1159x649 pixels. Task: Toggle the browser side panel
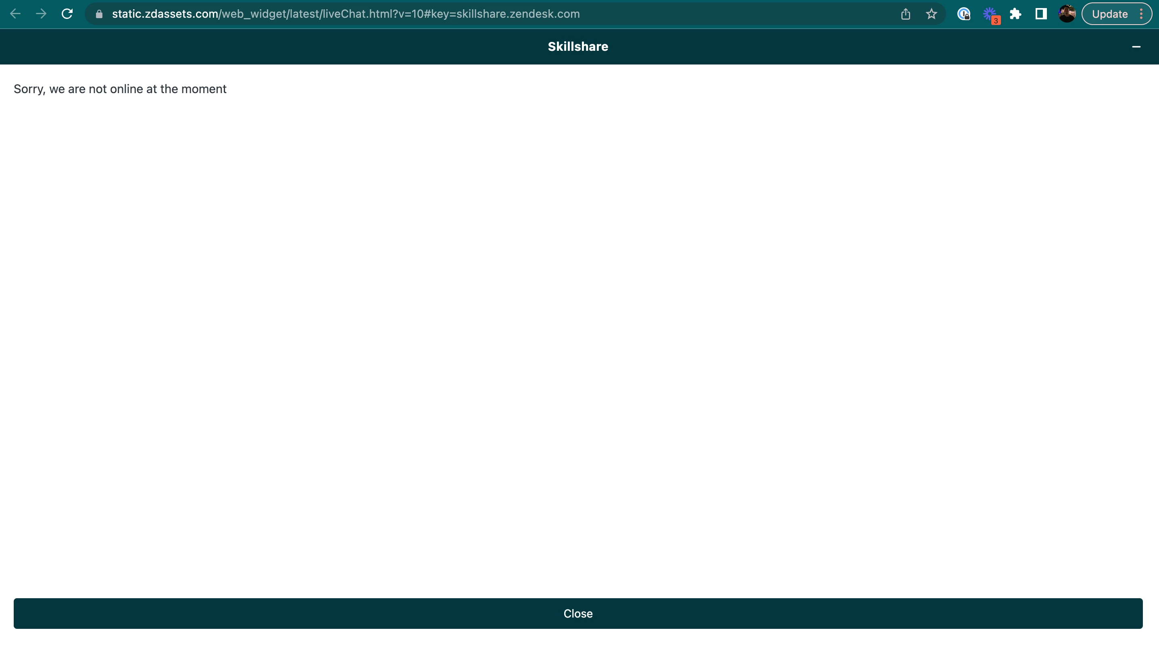coord(1041,14)
